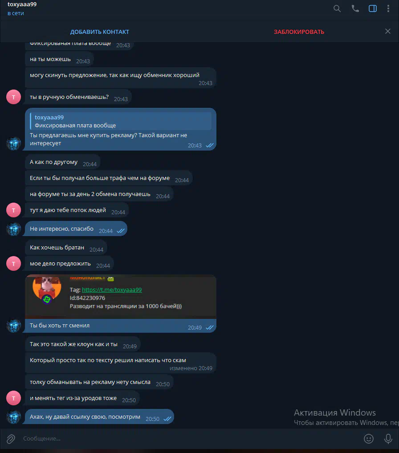Open the chat search magnifier icon

coord(337,8)
